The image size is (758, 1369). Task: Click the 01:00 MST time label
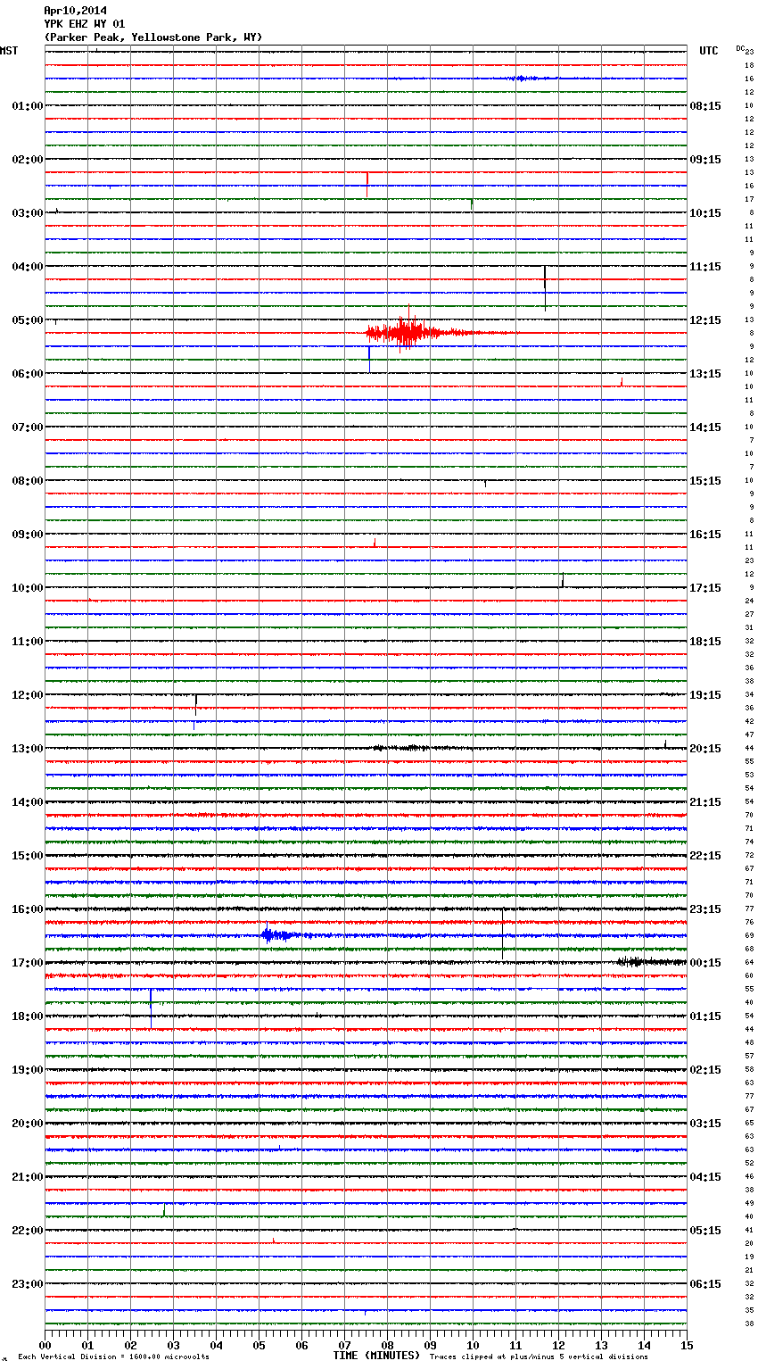point(27,106)
